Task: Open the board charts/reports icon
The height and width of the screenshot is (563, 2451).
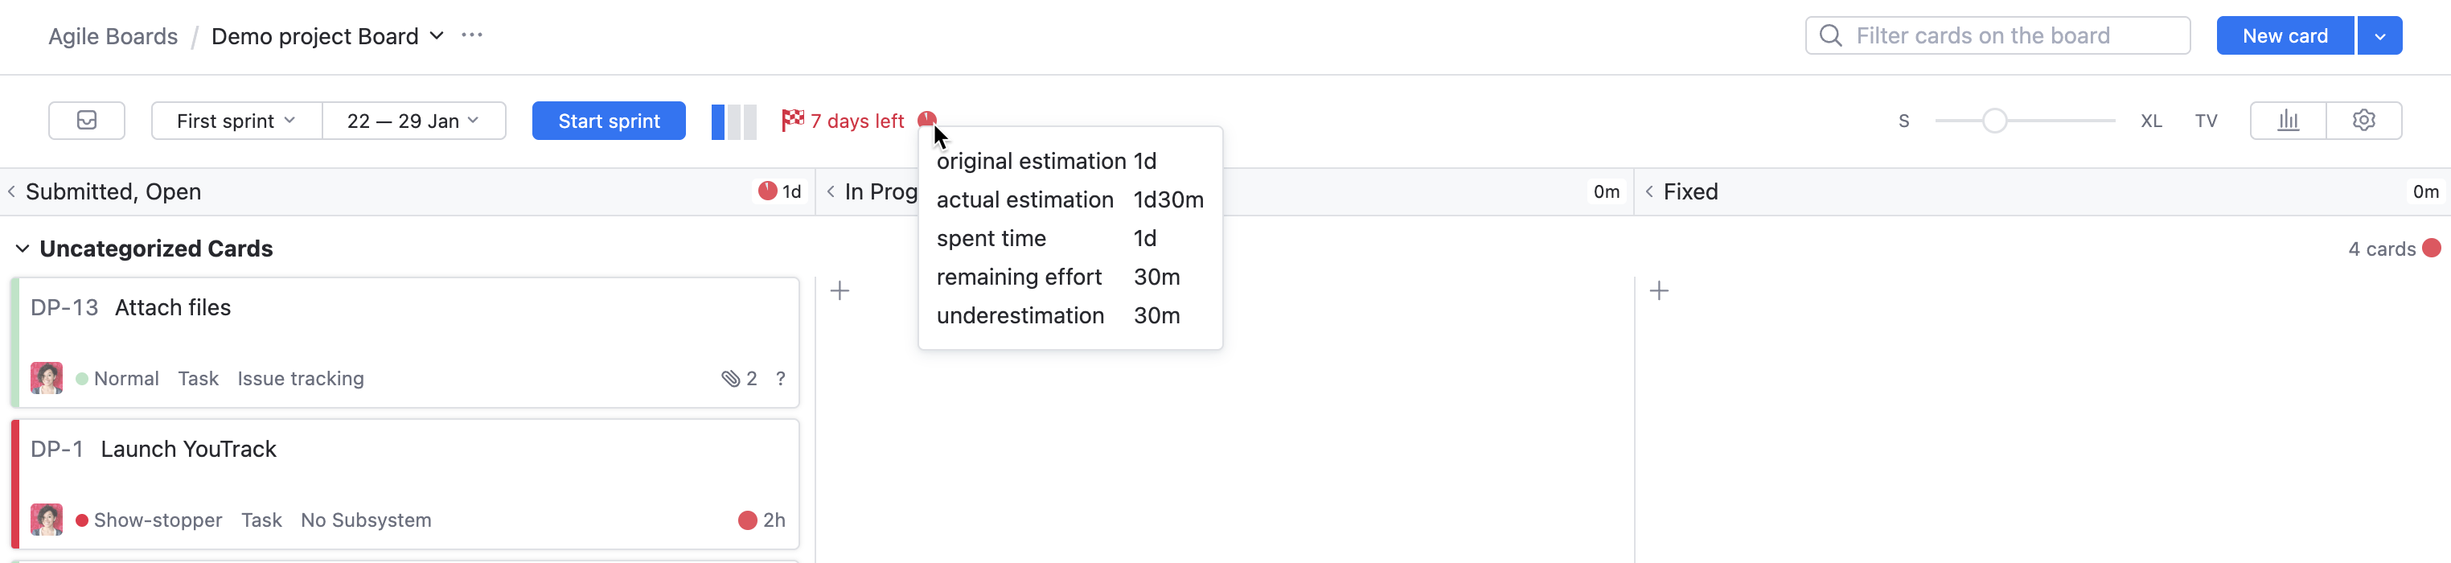Action: pos(2289,121)
